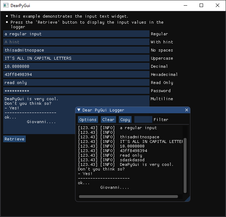Copy the logger contents
The image size is (226, 217).
125,120
